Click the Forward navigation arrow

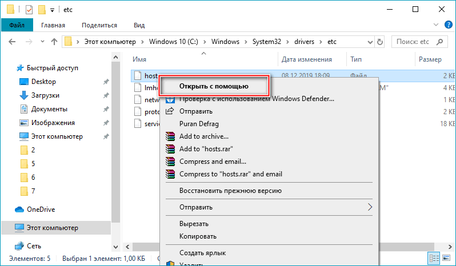click(29, 42)
